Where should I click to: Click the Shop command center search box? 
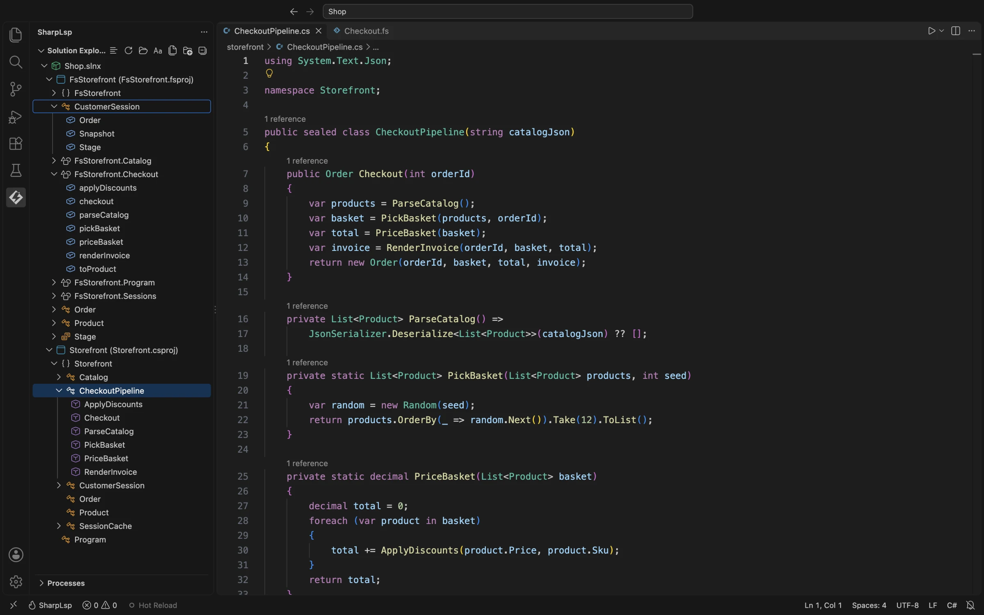coord(508,11)
